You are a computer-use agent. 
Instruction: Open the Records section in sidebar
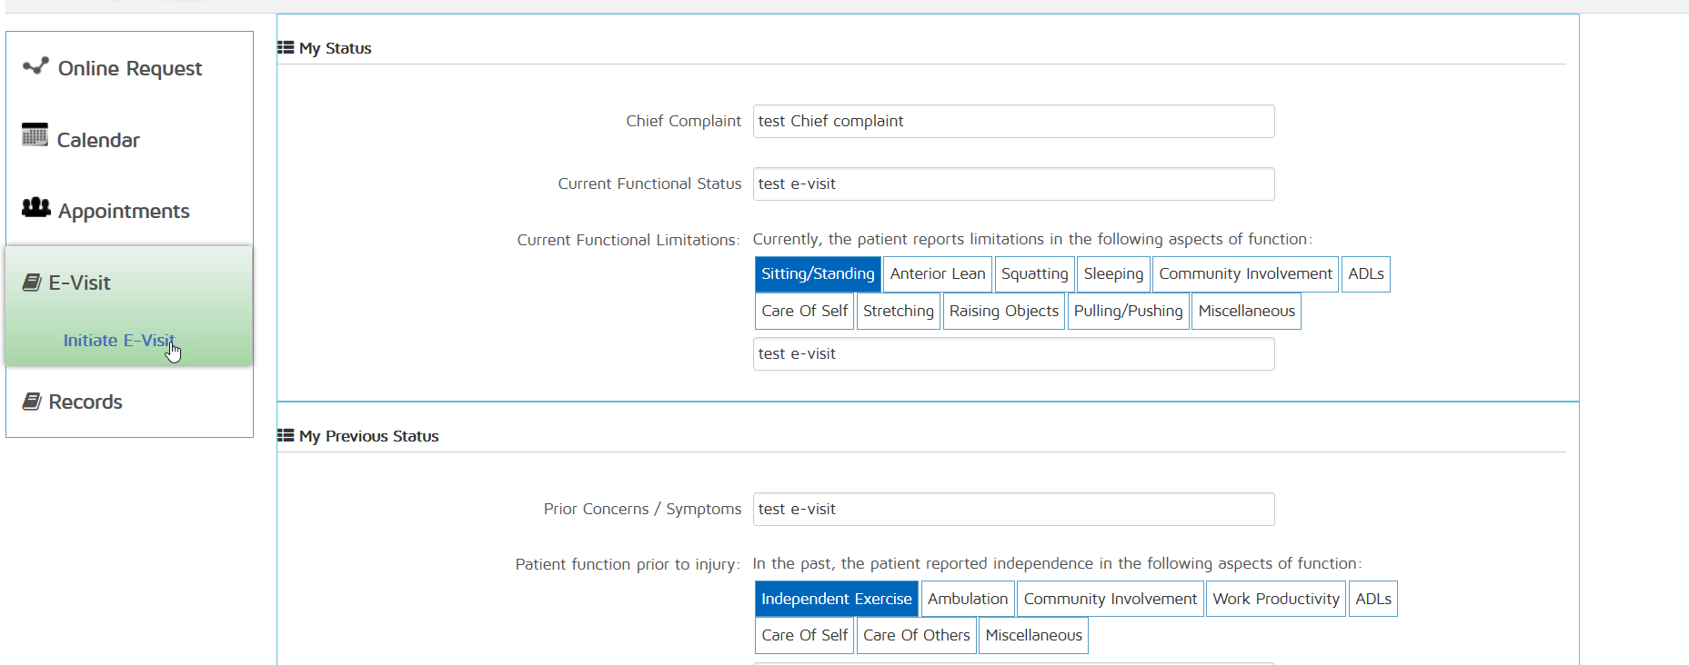tap(85, 402)
